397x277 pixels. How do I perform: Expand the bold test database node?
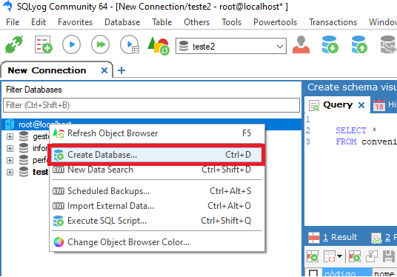[10, 172]
